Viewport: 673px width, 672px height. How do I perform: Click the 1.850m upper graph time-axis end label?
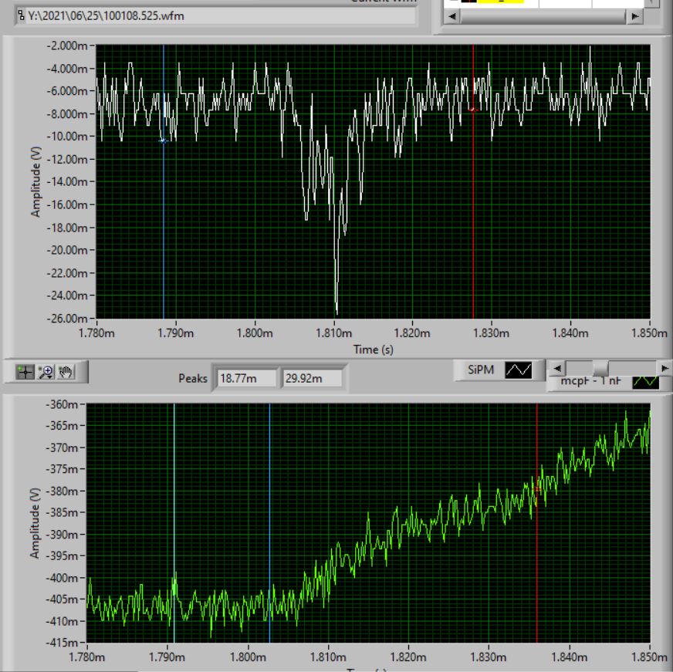pos(649,333)
